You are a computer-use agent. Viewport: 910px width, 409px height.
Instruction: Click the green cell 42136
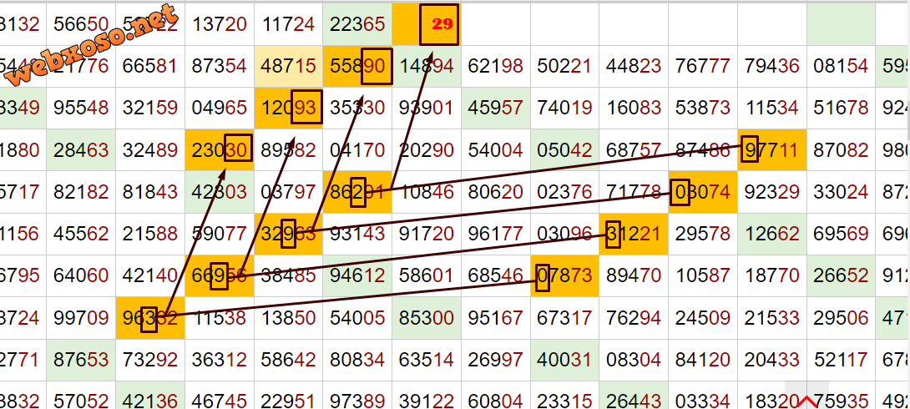149,396
